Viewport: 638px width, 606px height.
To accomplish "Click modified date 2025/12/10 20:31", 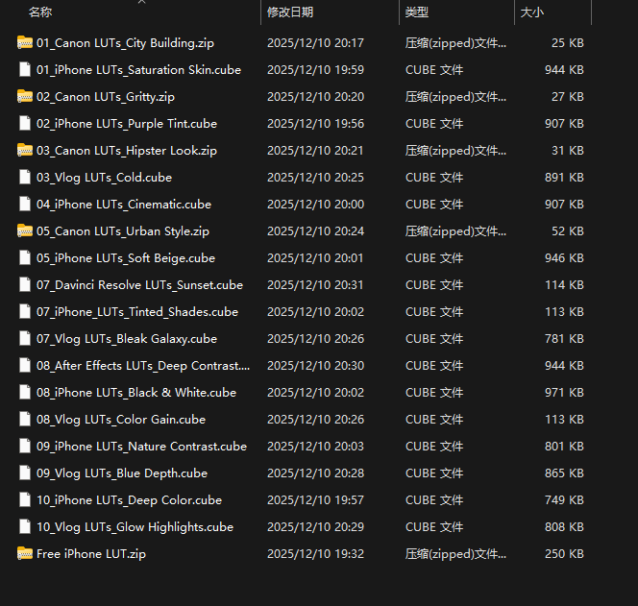I will (315, 284).
